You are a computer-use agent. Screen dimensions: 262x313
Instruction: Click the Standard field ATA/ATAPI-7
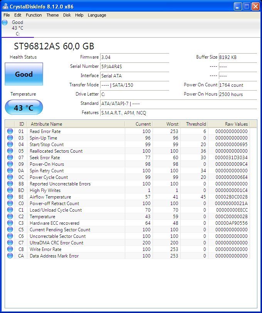(178, 104)
